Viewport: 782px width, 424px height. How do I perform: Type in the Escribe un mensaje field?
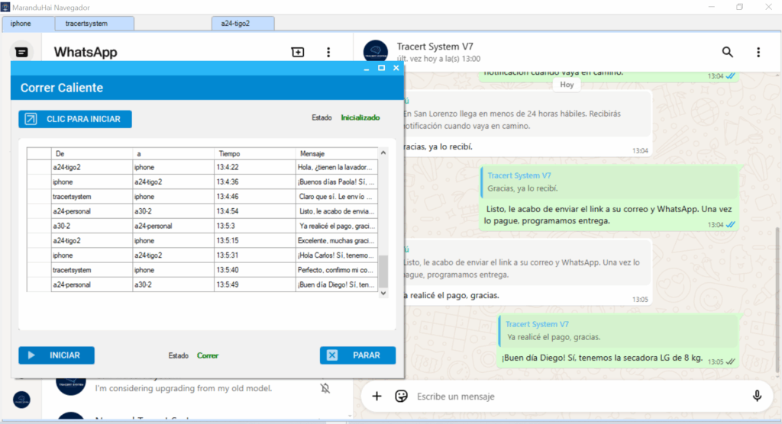[573, 397]
